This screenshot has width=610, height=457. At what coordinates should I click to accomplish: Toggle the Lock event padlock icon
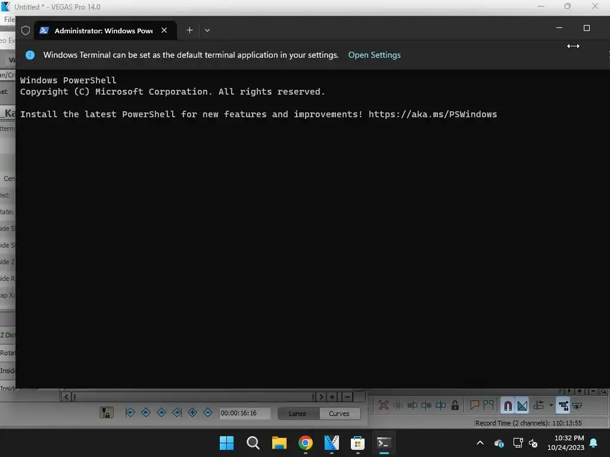(455, 406)
